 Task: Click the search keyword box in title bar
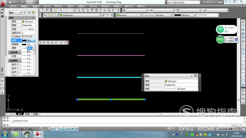coord(183,2)
